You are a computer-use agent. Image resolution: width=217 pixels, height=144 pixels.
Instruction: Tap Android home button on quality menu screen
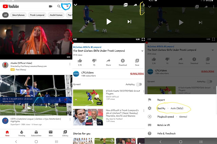(181, 142)
